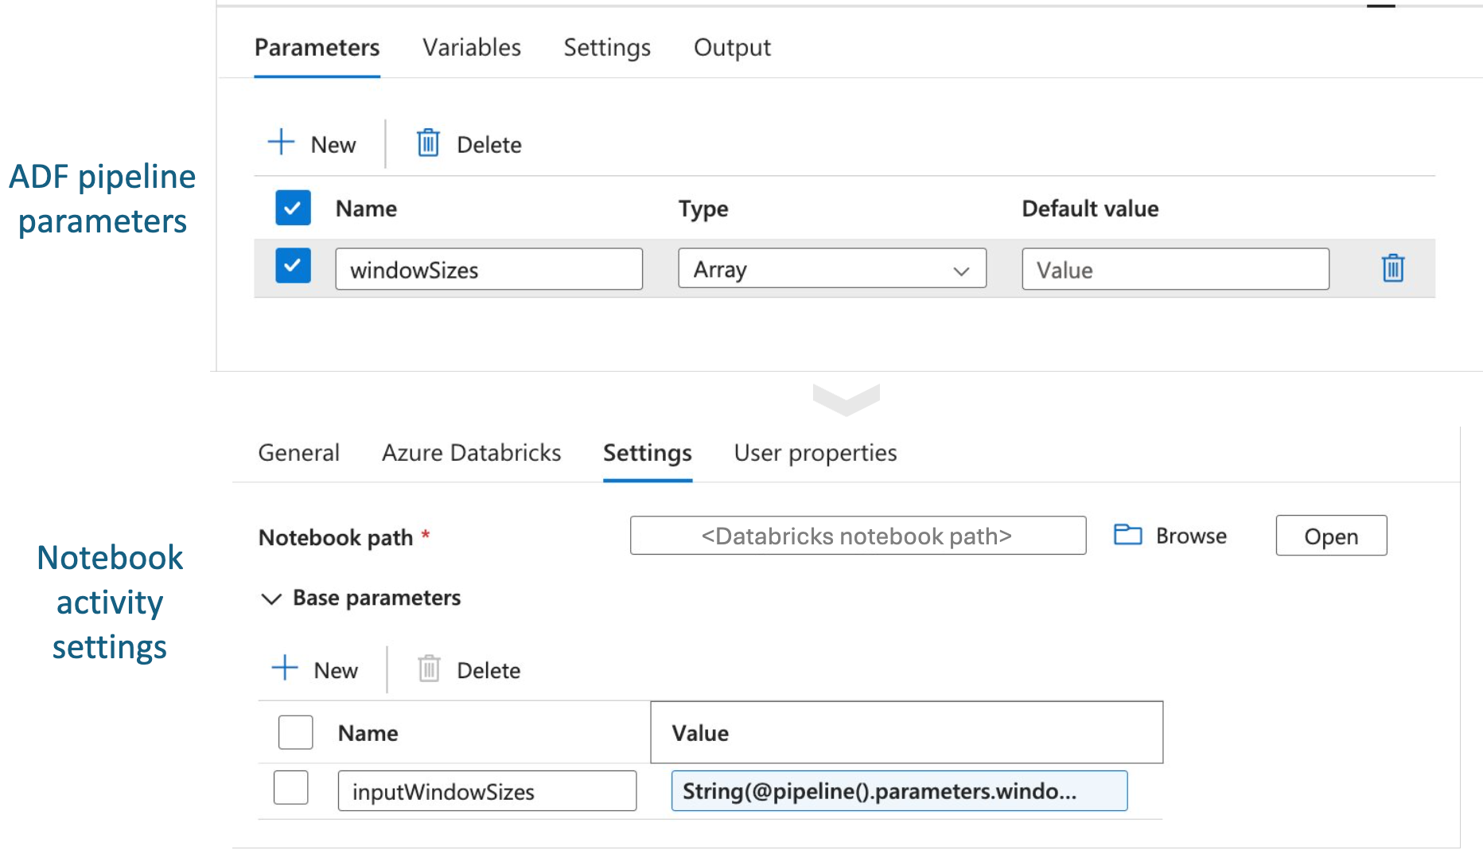Open the Azure Databricks tab
This screenshot has width=1483, height=850.
point(471,453)
